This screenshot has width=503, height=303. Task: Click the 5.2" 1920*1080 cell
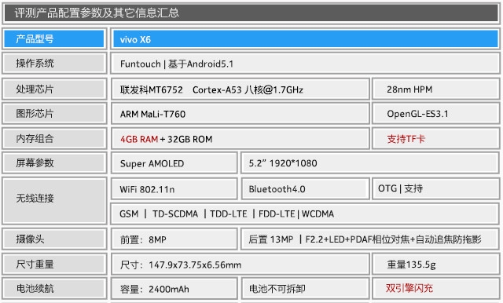point(370,163)
